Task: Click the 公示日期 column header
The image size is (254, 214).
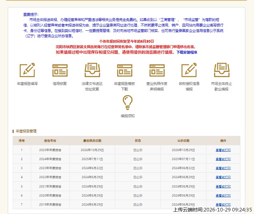Action: (183, 141)
